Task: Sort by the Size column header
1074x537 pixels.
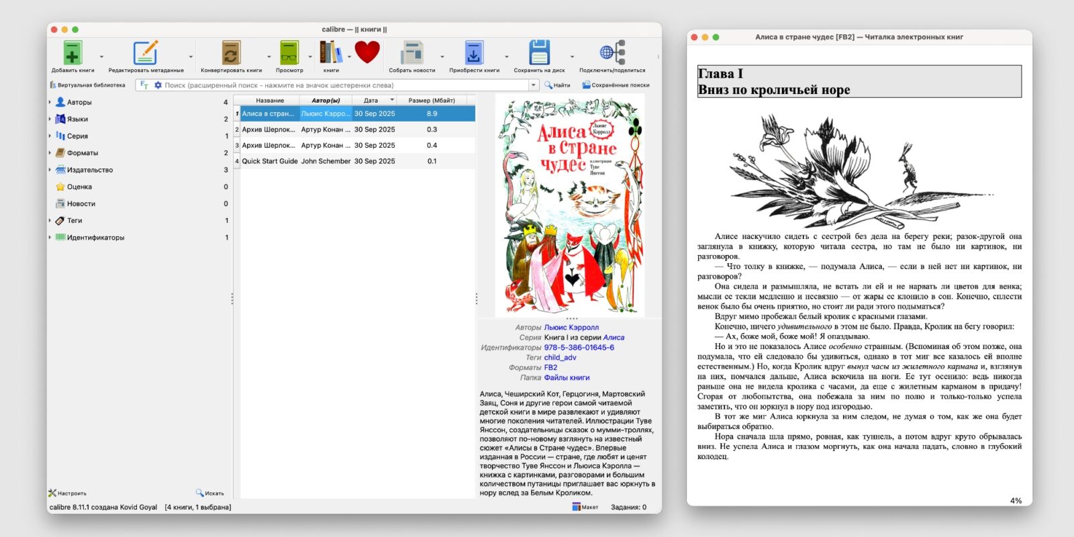Action: coord(431,100)
